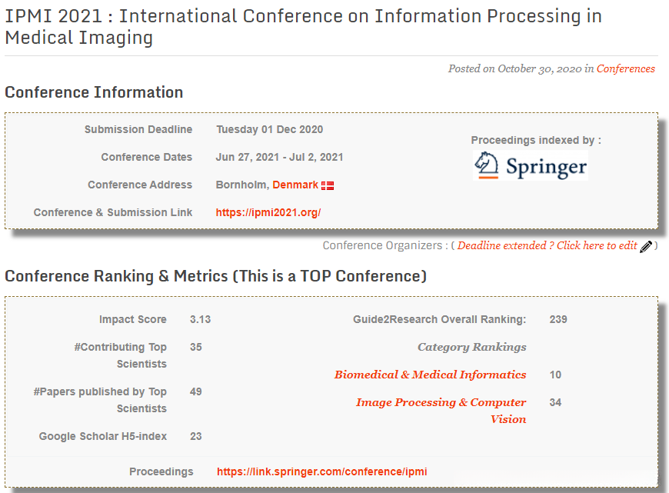Open Biomedical & Medical Informatics ranking

[430, 375]
